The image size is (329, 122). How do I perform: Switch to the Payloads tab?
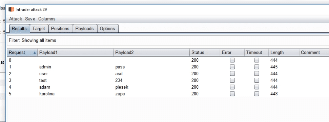click(85, 29)
